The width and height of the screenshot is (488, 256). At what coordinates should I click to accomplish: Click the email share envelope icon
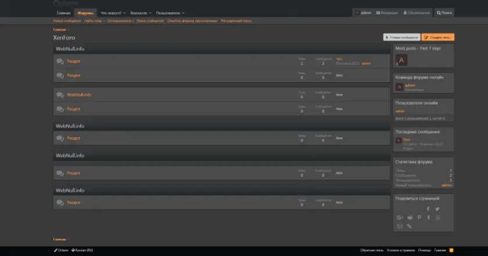pos(400,226)
